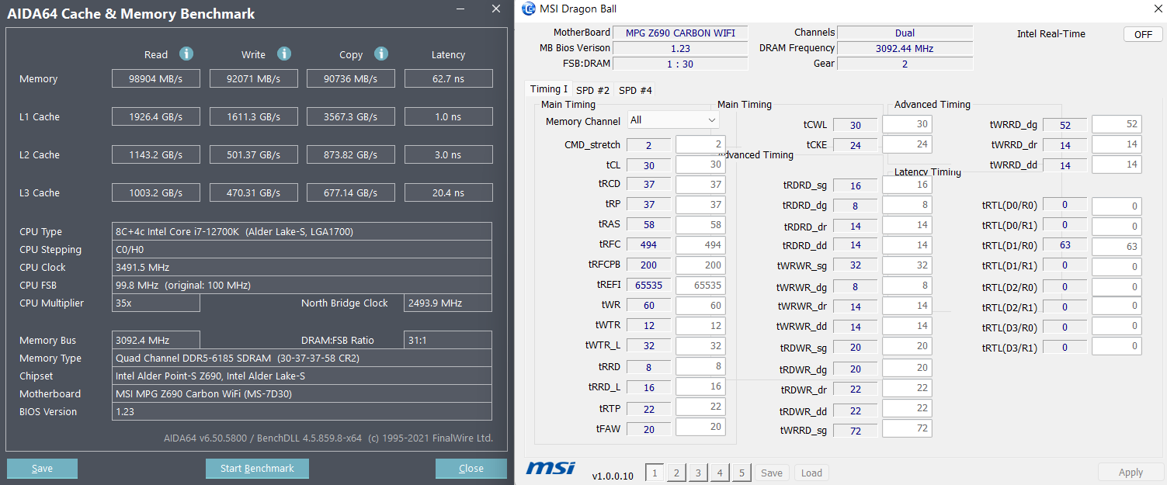Click the AIDA64 Save button
1167x485 pixels.
pyautogui.click(x=42, y=469)
